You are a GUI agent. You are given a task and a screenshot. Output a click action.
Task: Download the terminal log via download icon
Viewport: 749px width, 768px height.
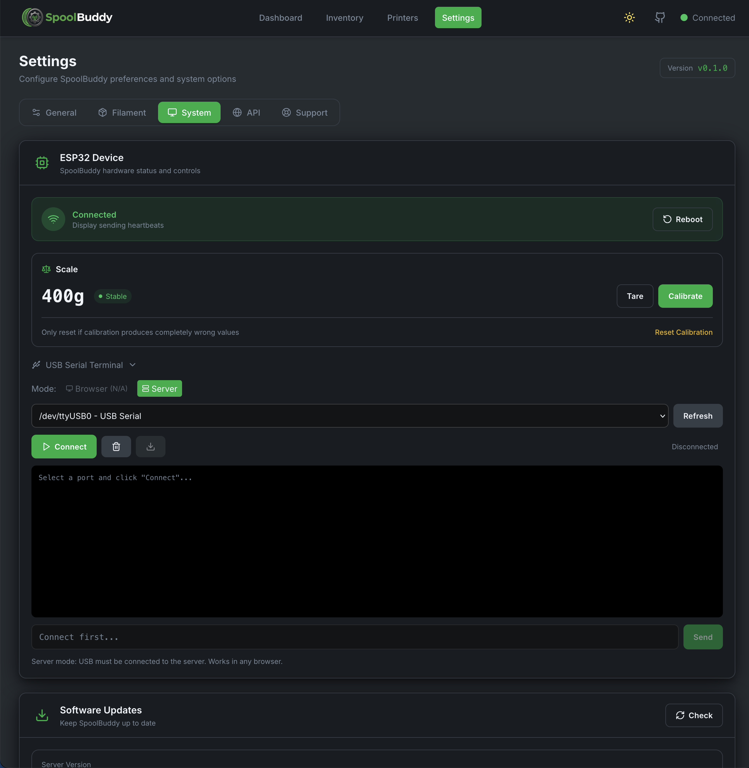click(150, 447)
